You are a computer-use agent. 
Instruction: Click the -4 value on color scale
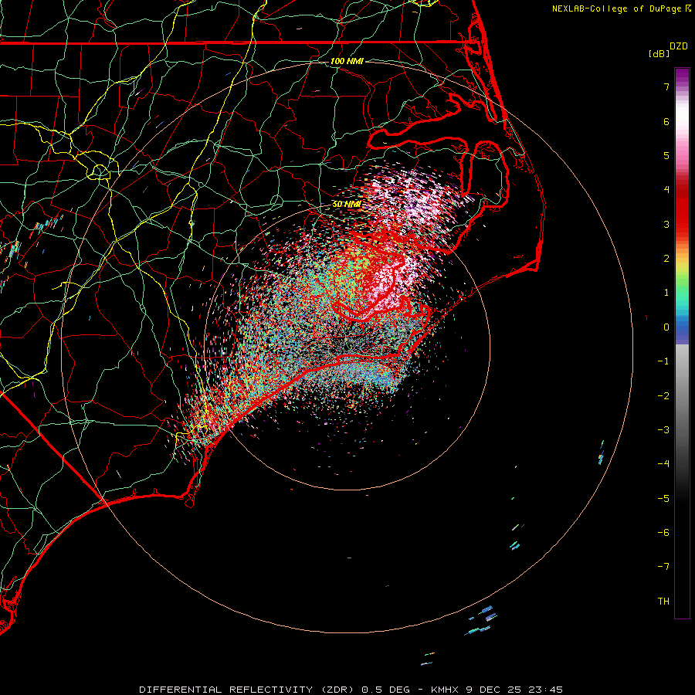point(663,464)
